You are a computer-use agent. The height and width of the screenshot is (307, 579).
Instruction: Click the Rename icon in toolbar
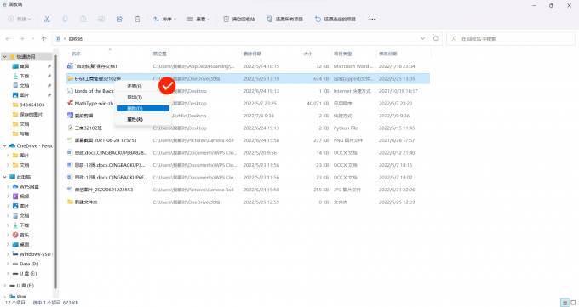101,20
